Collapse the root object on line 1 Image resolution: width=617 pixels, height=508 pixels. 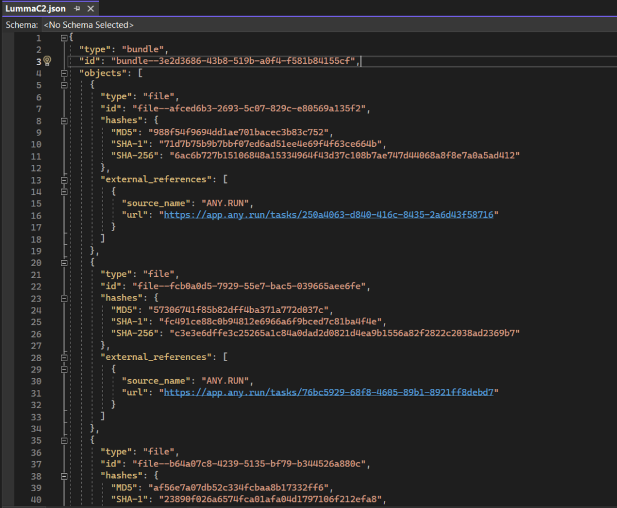click(x=64, y=38)
